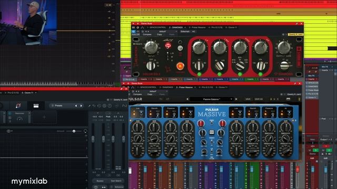
Task: Click the help question icon in Ozone toolbar
Action: tap(110, 106)
